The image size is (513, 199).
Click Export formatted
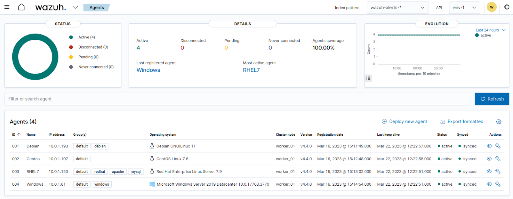[x=462, y=121]
